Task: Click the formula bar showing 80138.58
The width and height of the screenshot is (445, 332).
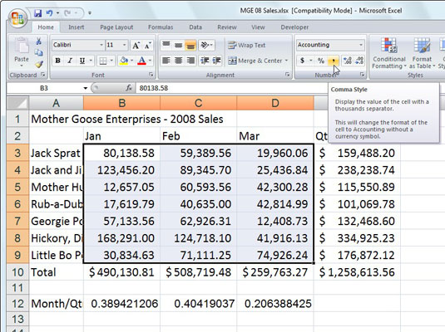Action: pos(232,88)
